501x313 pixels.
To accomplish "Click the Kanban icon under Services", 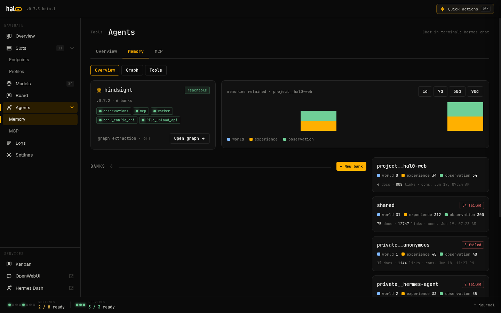I will click(9, 264).
